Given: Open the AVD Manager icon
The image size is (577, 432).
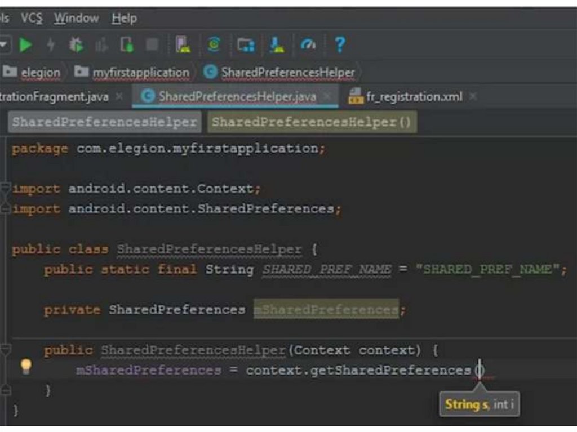Looking at the screenshot, I should (x=183, y=45).
